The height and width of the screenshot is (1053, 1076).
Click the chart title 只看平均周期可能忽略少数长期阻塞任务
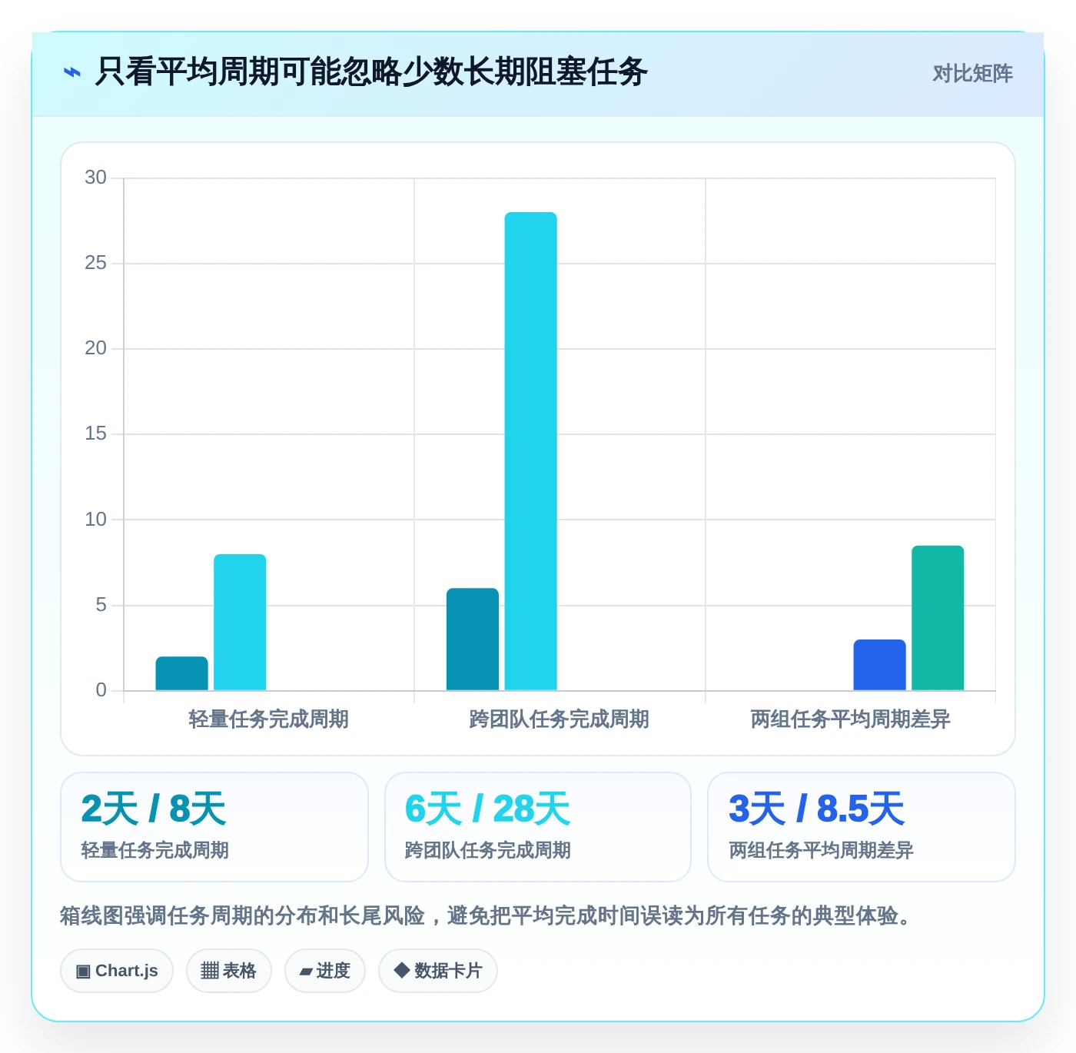click(x=371, y=72)
